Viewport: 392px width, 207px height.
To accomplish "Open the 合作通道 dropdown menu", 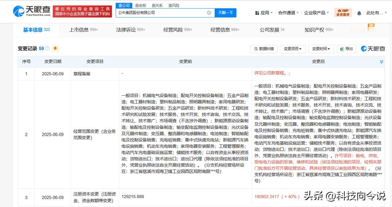I will coord(288,13).
